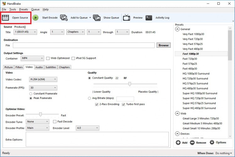
Task: Open preset Options gear icon
Action: tap(212, 143)
